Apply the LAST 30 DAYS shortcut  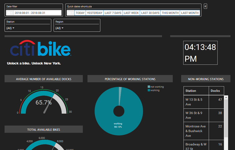pos(150,13)
